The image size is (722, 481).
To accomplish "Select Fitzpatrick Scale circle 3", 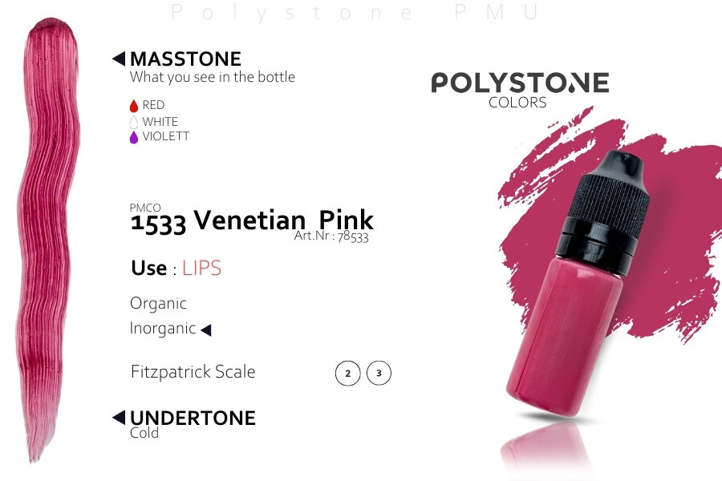I will tap(379, 374).
